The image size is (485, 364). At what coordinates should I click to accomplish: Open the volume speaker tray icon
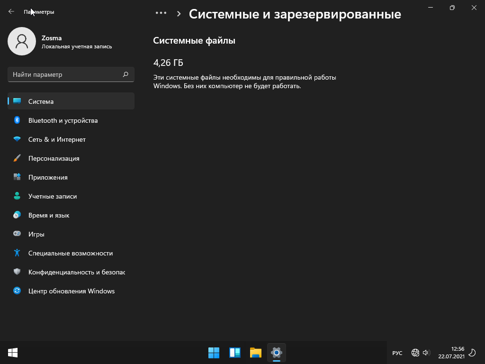pyautogui.click(x=427, y=353)
